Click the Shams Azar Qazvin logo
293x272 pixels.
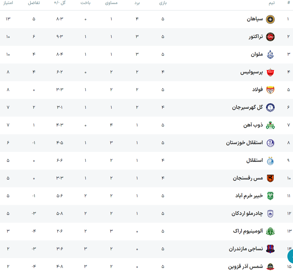pyautogui.click(x=270, y=267)
